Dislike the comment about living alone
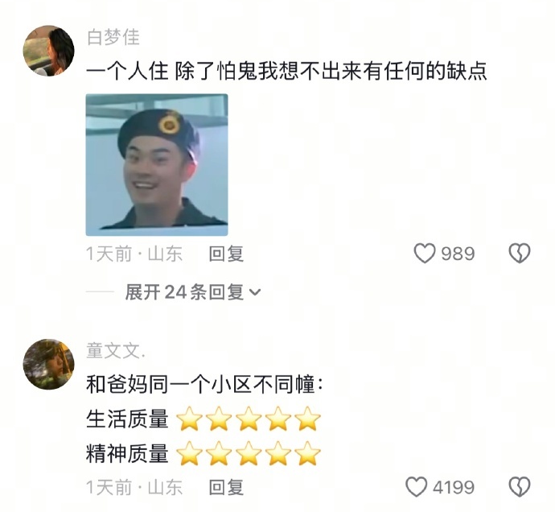The height and width of the screenshot is (512, 555). pos(520,254)
